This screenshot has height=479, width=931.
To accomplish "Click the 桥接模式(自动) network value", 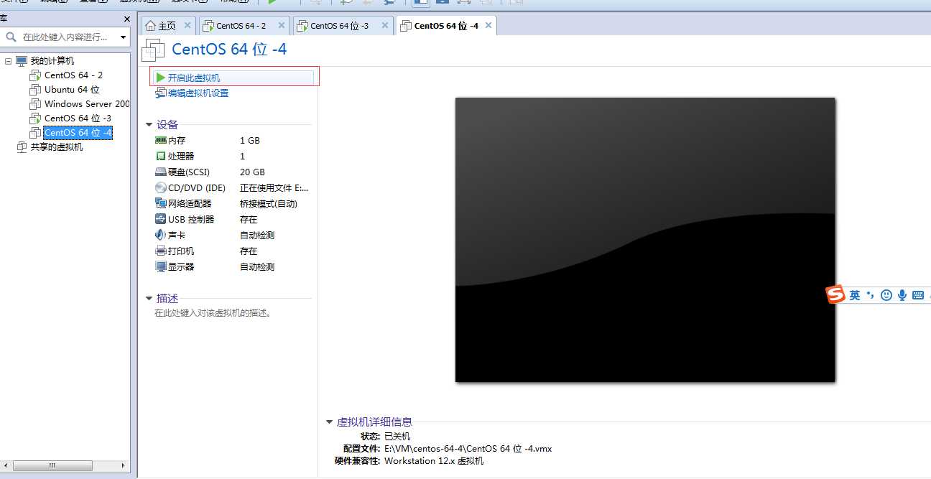I will coord(269,204).
